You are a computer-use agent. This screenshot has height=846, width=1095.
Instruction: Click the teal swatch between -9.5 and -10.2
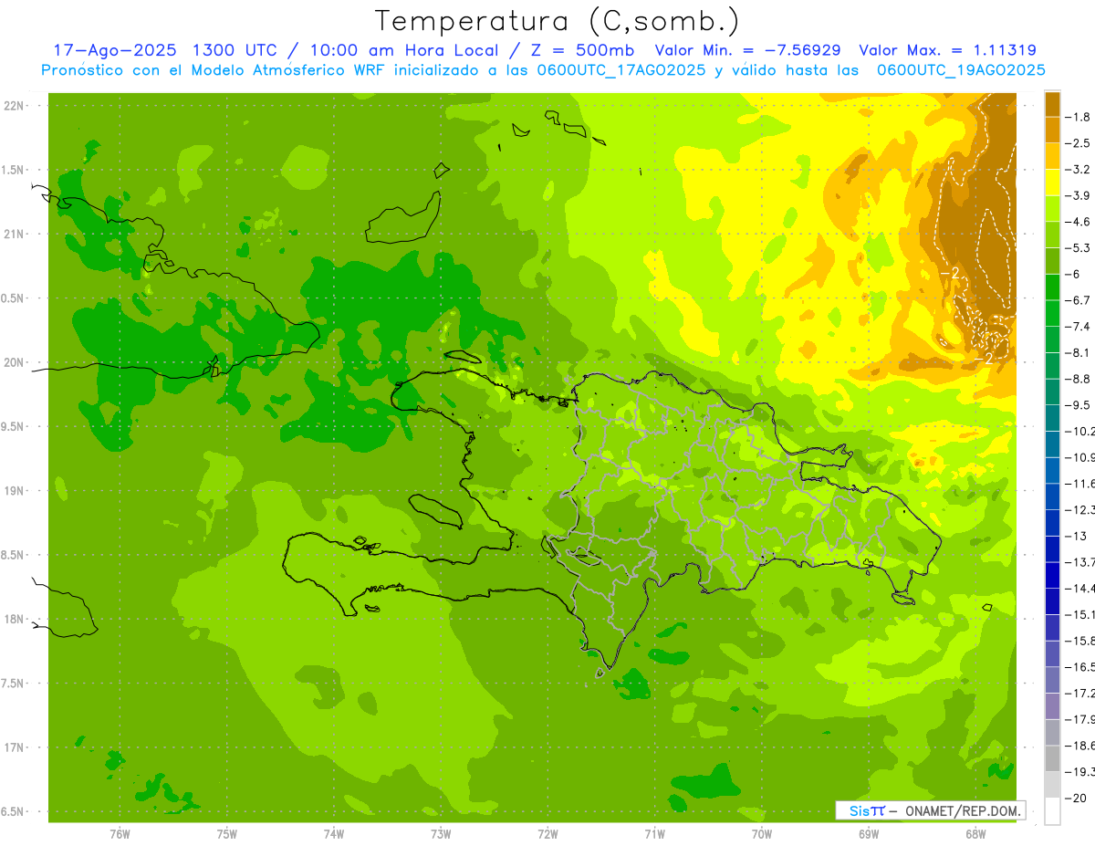pos(1052,418)
